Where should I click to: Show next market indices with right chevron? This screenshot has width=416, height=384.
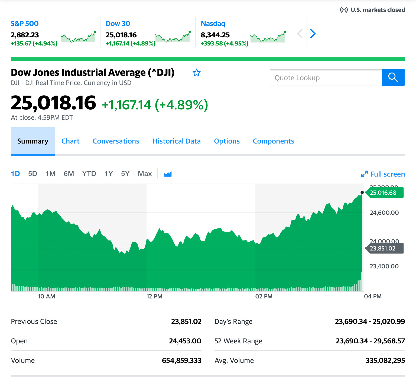tap(313, 34)
